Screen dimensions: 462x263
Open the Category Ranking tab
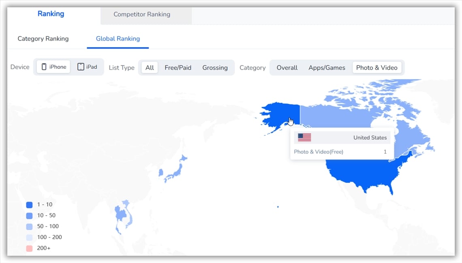[43, 38]
